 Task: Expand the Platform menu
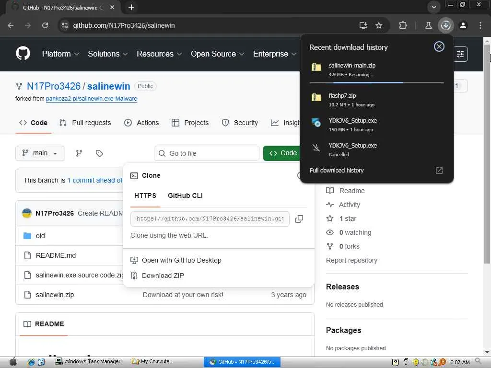click(60, 54)
